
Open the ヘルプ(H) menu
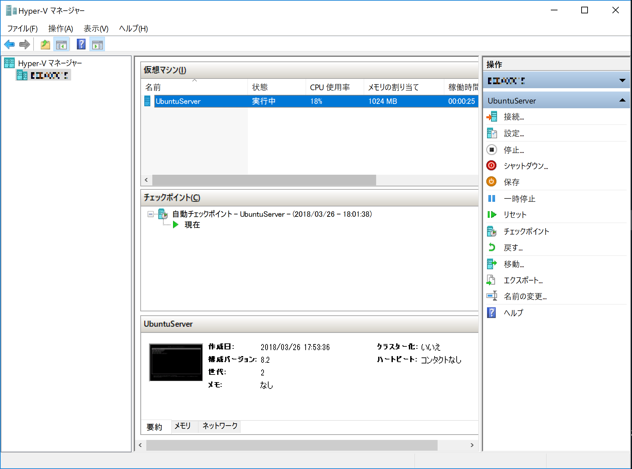[133, 29]
